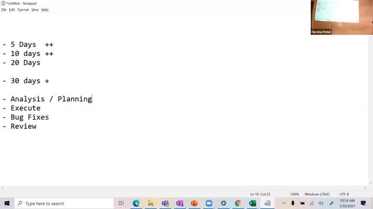Open PowerPoint from the taskbar
The height and width of the screenshot is (209, 373).
click(194, 203)
